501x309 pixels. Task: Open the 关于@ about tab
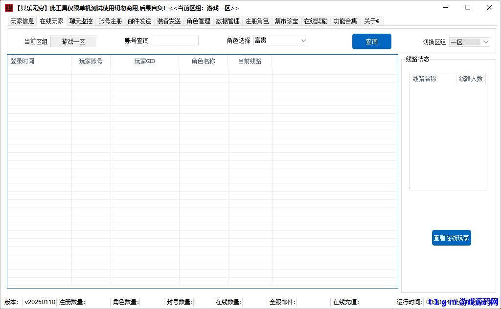click(x=371, y=21)
